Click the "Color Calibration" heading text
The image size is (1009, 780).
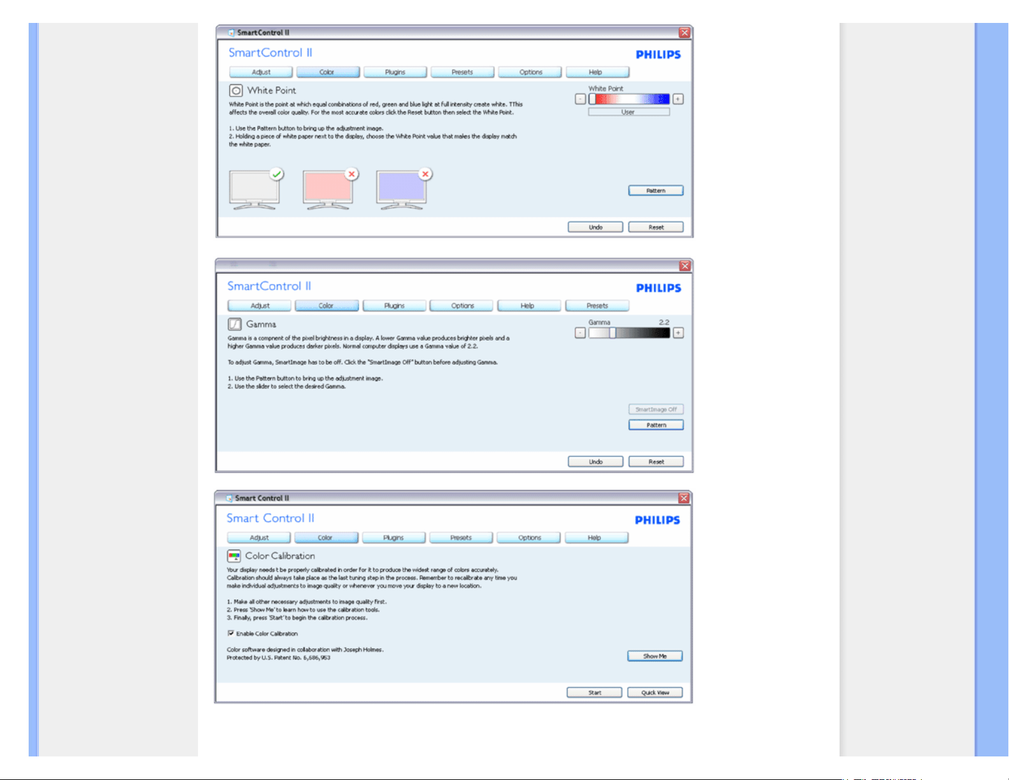[x=280, y=556]
